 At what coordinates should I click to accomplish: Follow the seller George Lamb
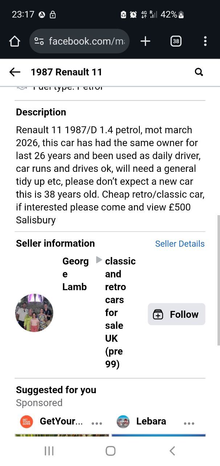click(x=176, y=314)
